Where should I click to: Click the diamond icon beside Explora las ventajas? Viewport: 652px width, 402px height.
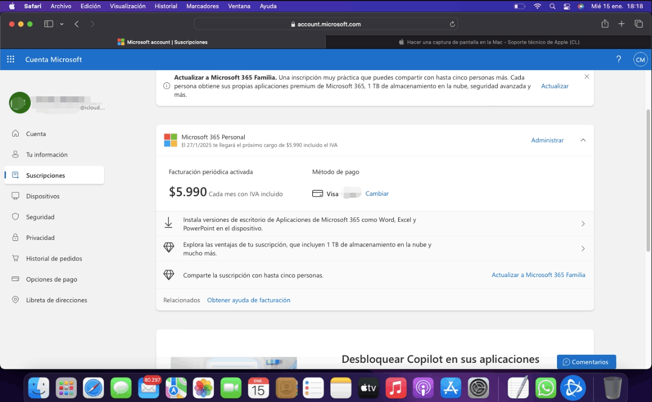[169, 248]
